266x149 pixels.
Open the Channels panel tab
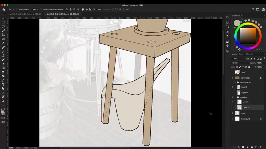[250, 54]
